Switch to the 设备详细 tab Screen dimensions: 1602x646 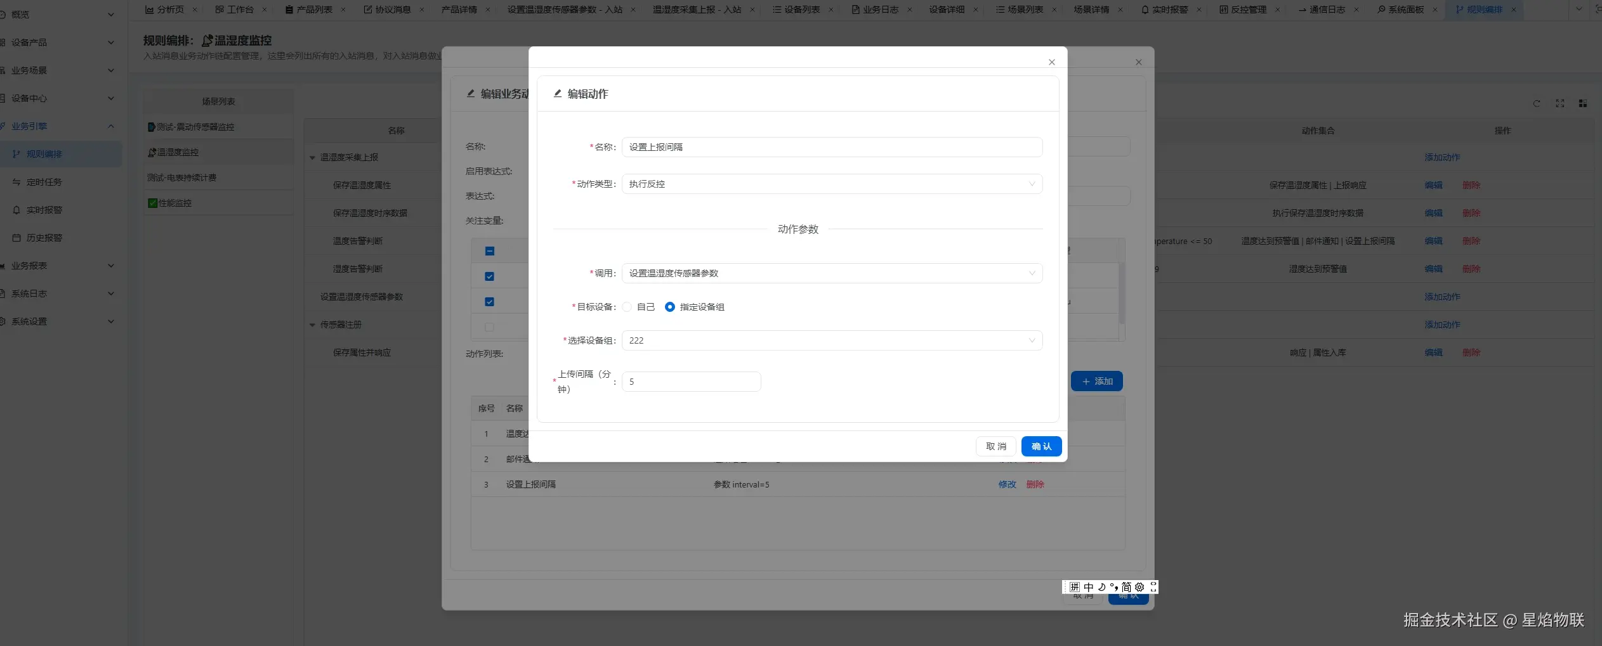947,10
